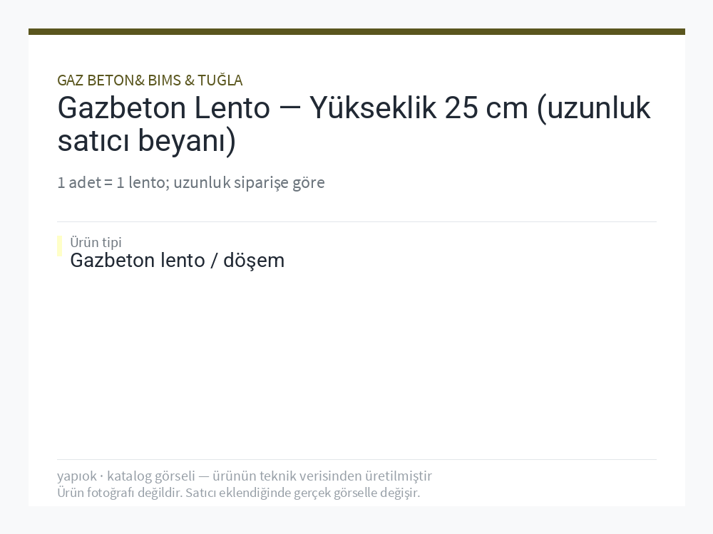Click the divider line above the footer
The image size is (713, 534).
(x=356, y=459)
